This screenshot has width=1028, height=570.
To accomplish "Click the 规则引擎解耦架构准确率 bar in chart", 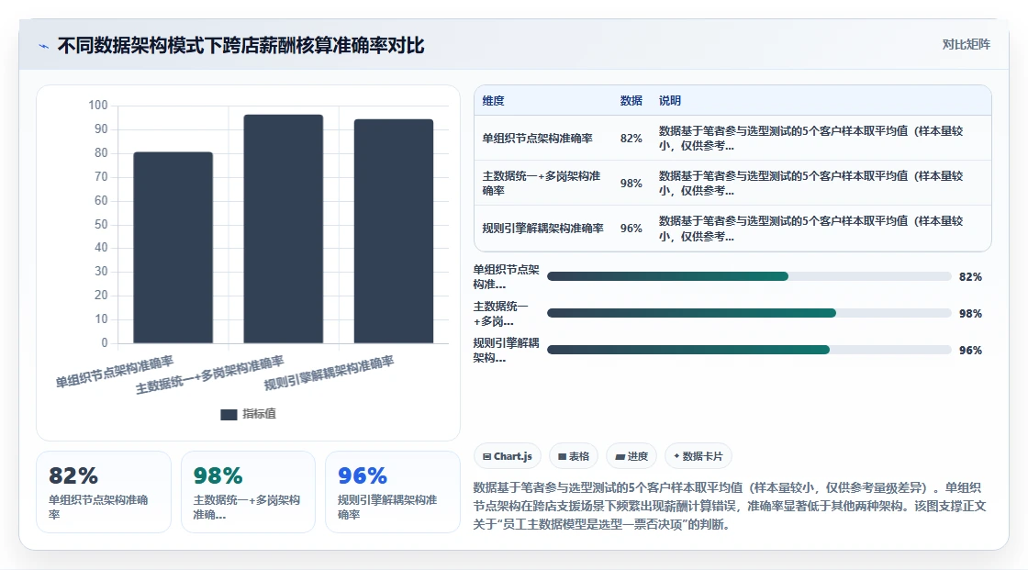I will [394, 231].
